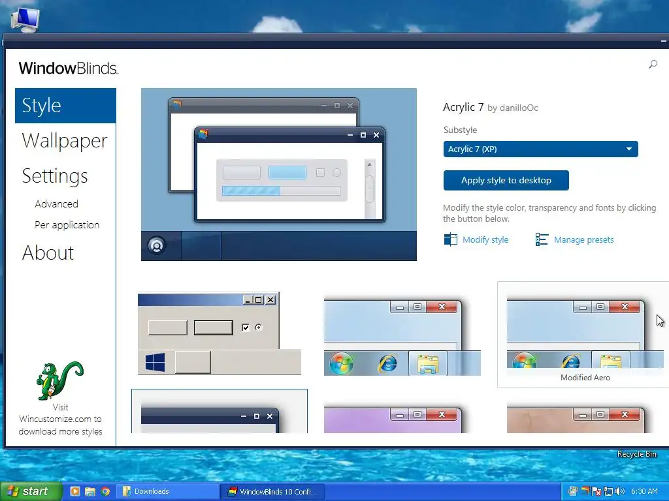669x501 pixels.
Task: Click the WindowBlinds flag tray icon
Action: pyautogui.click(x=585, y=491)
